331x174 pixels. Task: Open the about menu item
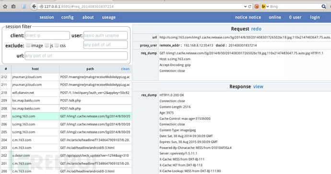point(88,17)
